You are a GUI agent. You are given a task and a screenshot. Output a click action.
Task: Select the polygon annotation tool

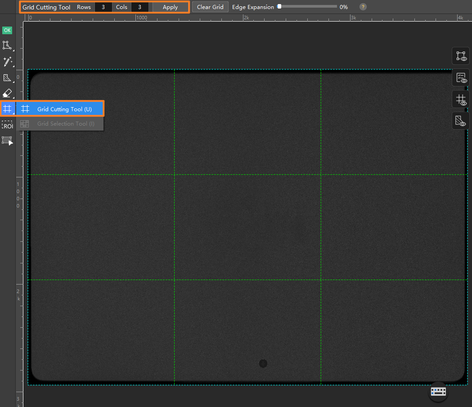point(7,45)
